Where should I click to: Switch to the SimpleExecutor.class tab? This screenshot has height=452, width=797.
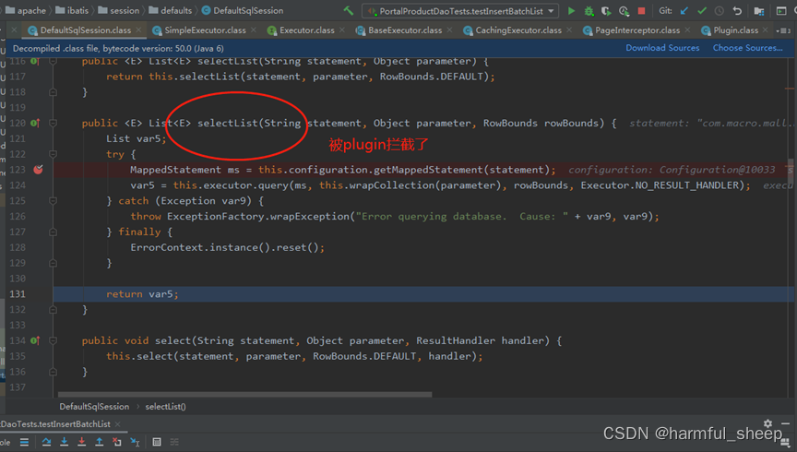pos(205,30)
